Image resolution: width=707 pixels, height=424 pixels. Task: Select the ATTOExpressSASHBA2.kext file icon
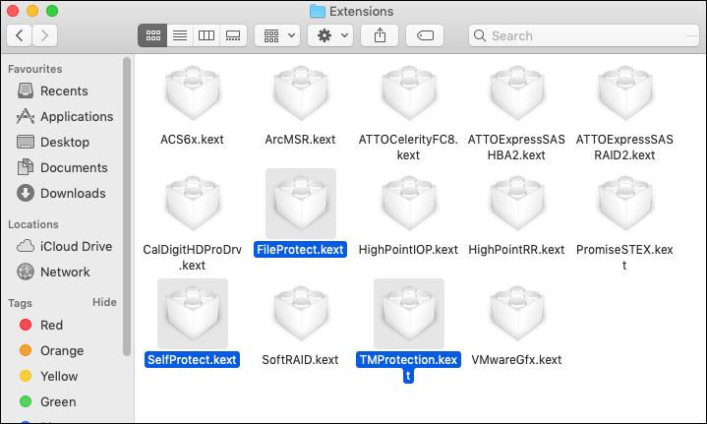click(517, 92)
